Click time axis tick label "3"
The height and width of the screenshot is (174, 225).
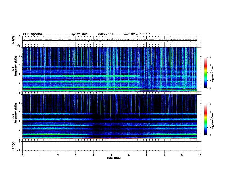[x=76, y=155]
